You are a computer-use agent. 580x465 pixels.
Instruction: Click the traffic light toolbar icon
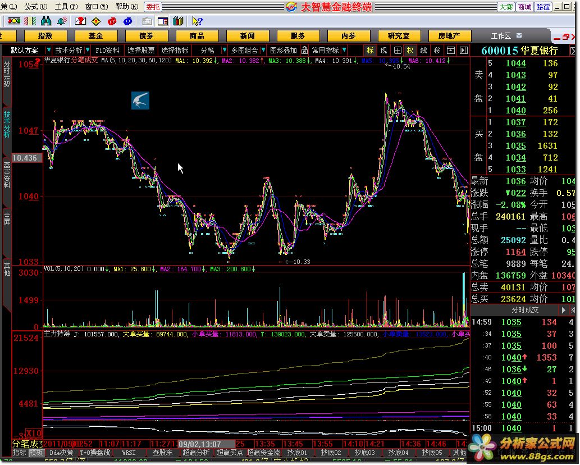pyautogui.click(x=15, y=21)
